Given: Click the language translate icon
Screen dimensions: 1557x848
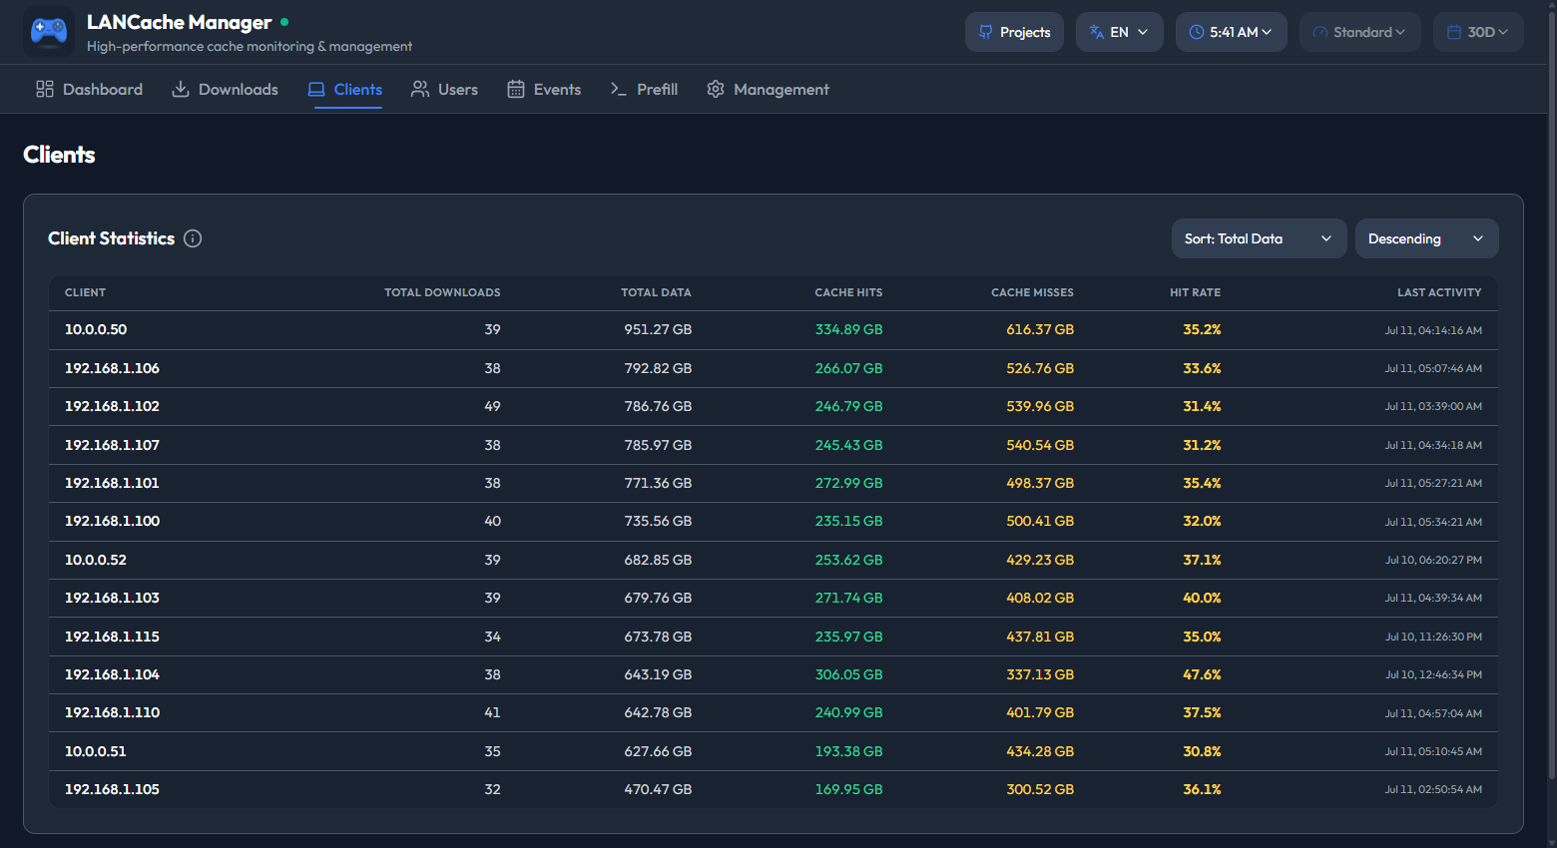Looking at the screenshot, I should pyautogui.click(x=1097, y=32).
